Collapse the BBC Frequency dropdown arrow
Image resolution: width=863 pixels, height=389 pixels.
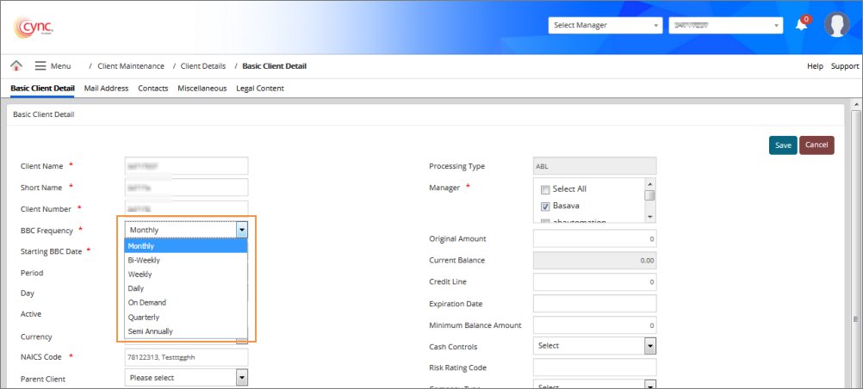point(242,230)
